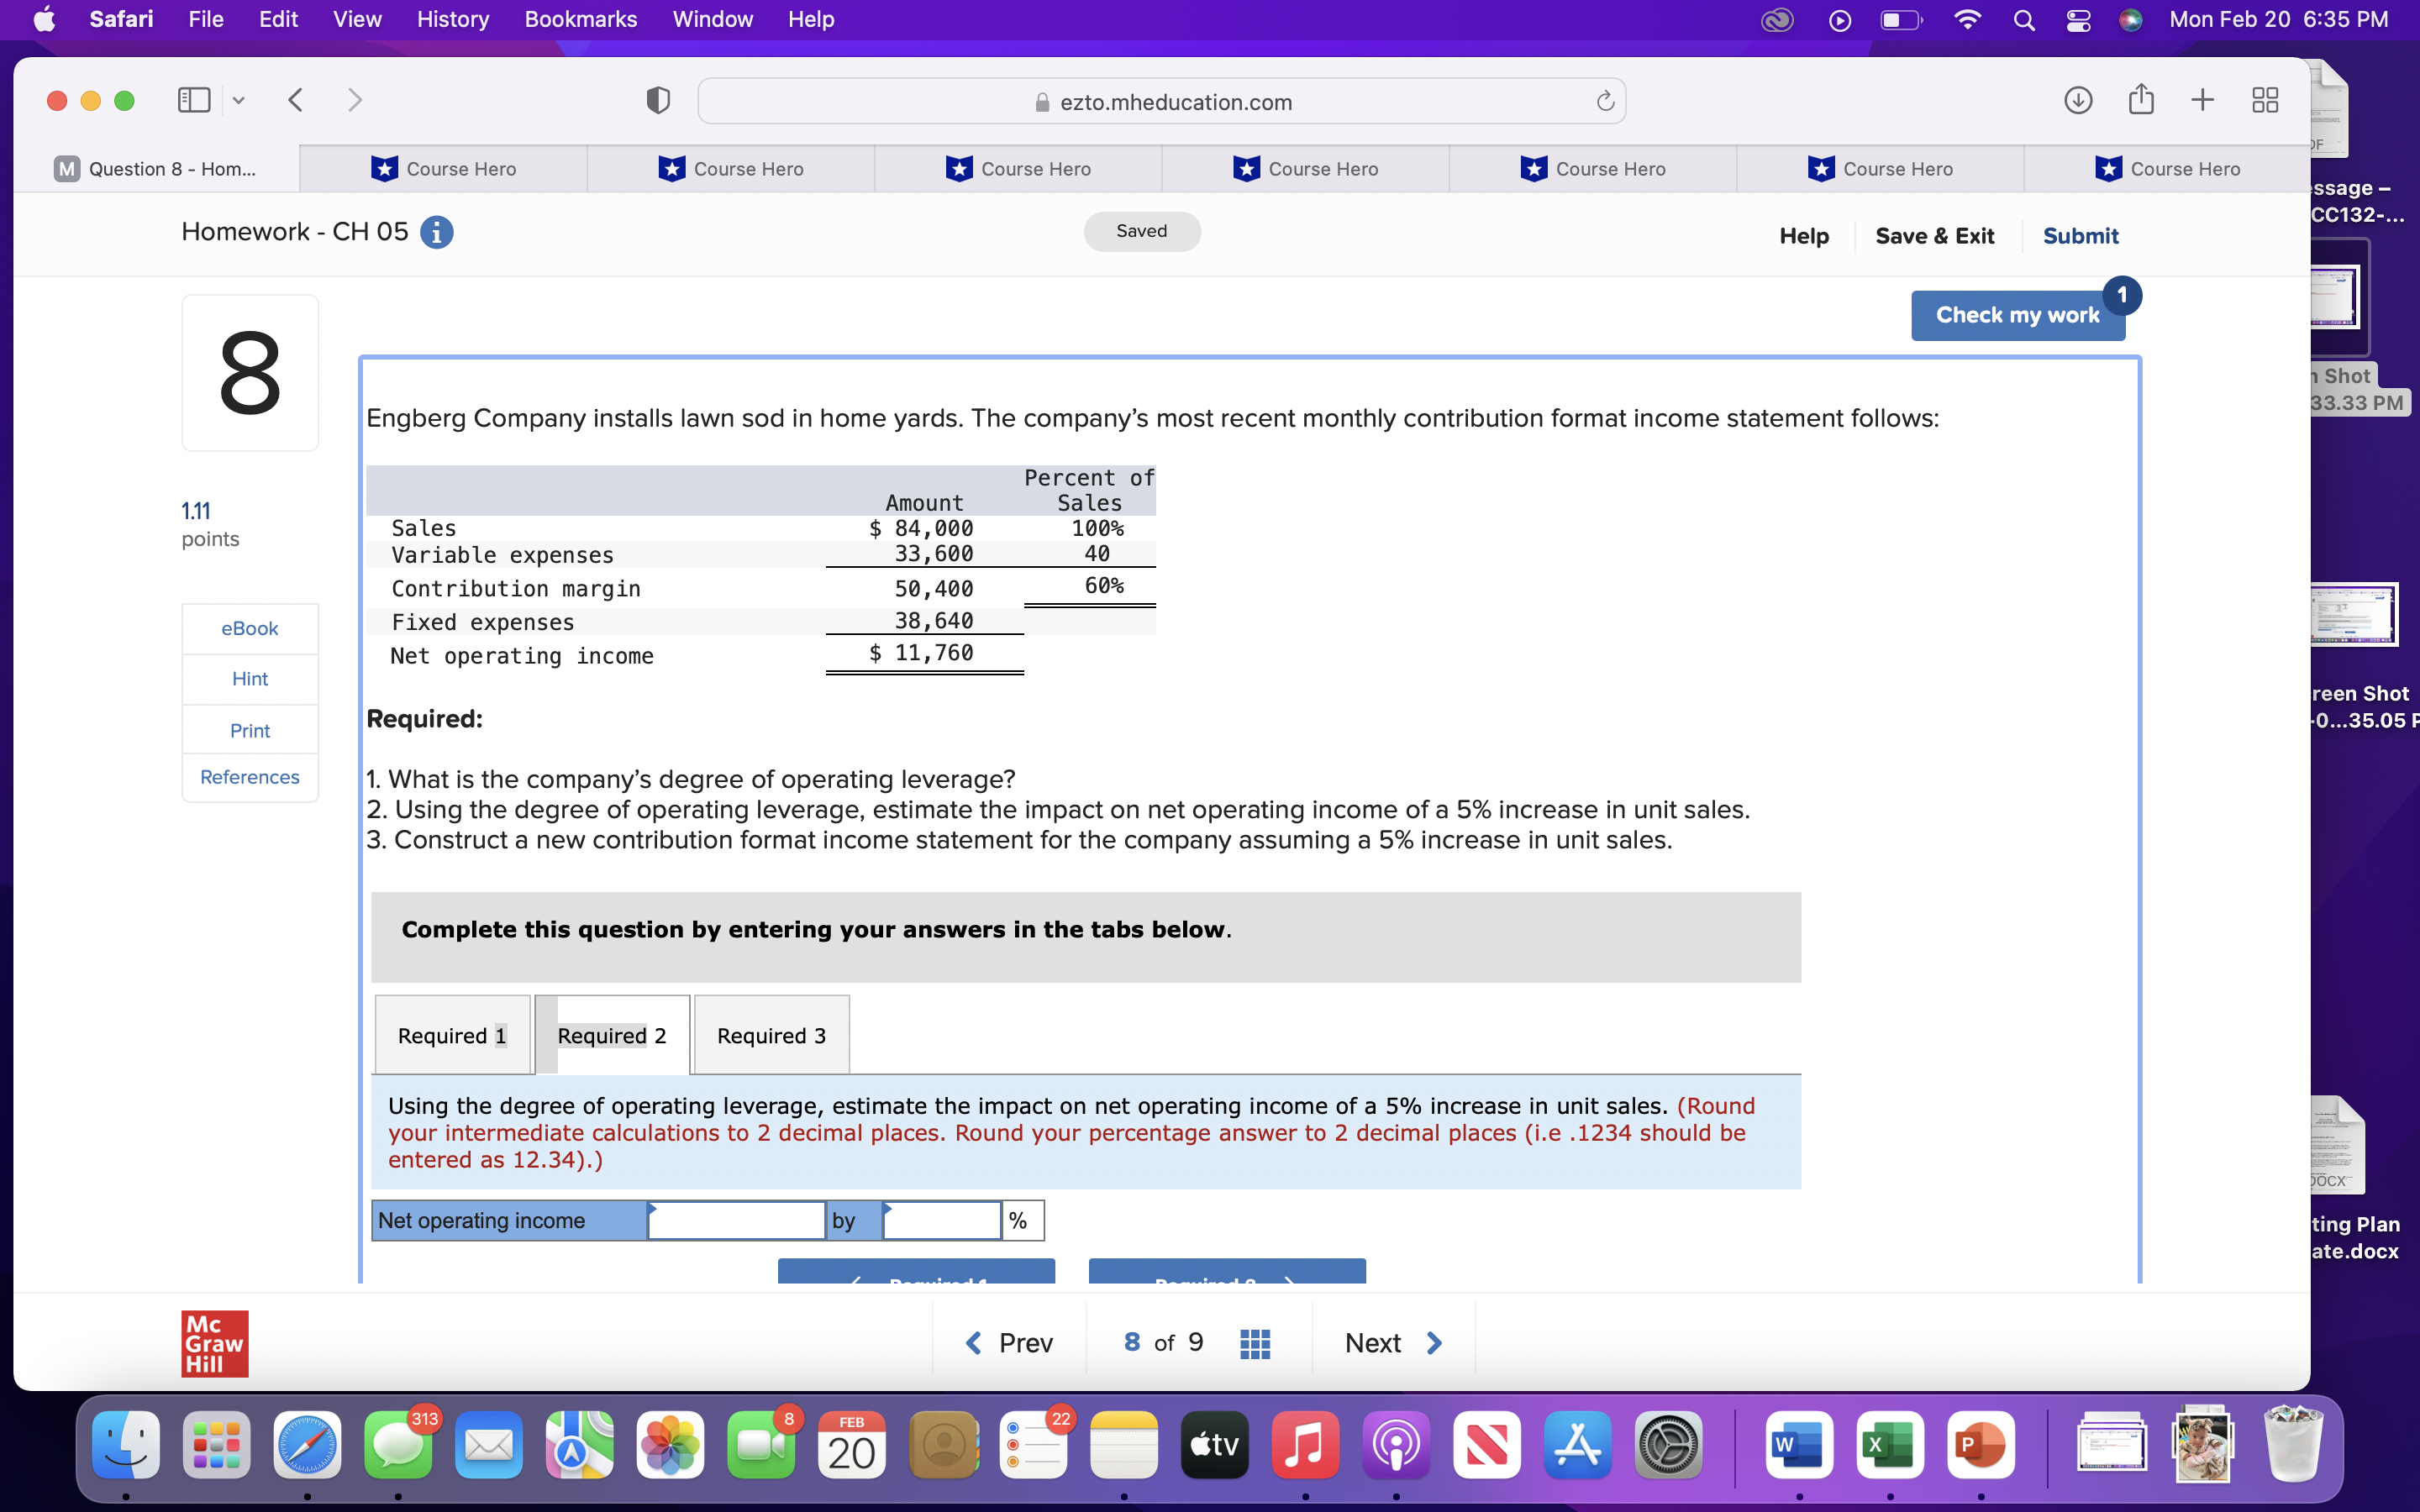Share the page using the Share icon
This screenshot has width=2420, height=1512.
[2141, 99]
